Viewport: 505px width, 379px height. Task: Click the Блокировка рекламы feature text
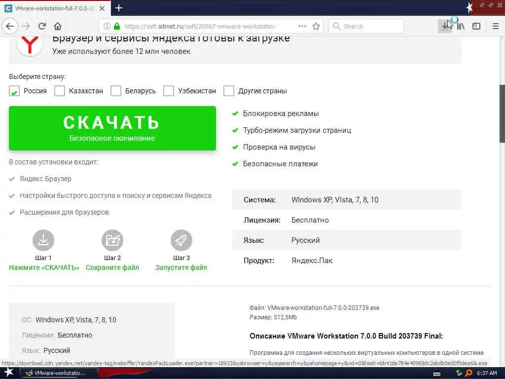[x=281, y=114]
